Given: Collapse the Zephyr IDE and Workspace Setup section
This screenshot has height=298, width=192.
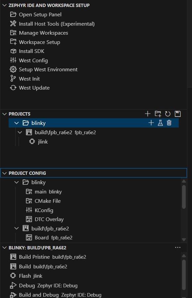Looking at the screenshot, I should click(x=5, y=5).
